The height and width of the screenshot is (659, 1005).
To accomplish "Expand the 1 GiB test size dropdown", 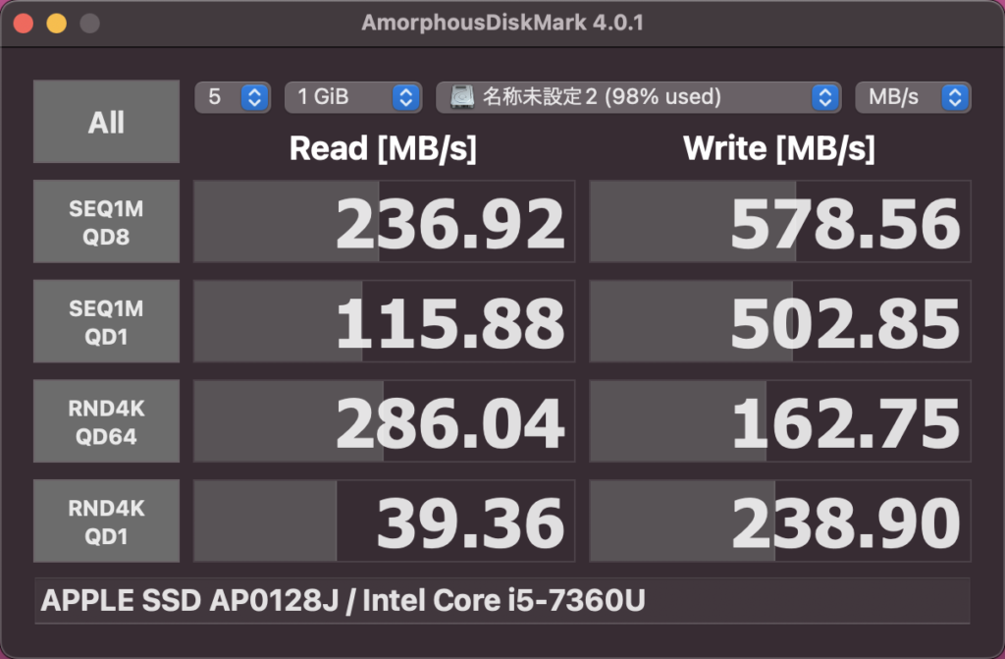I will click(352, 97).
